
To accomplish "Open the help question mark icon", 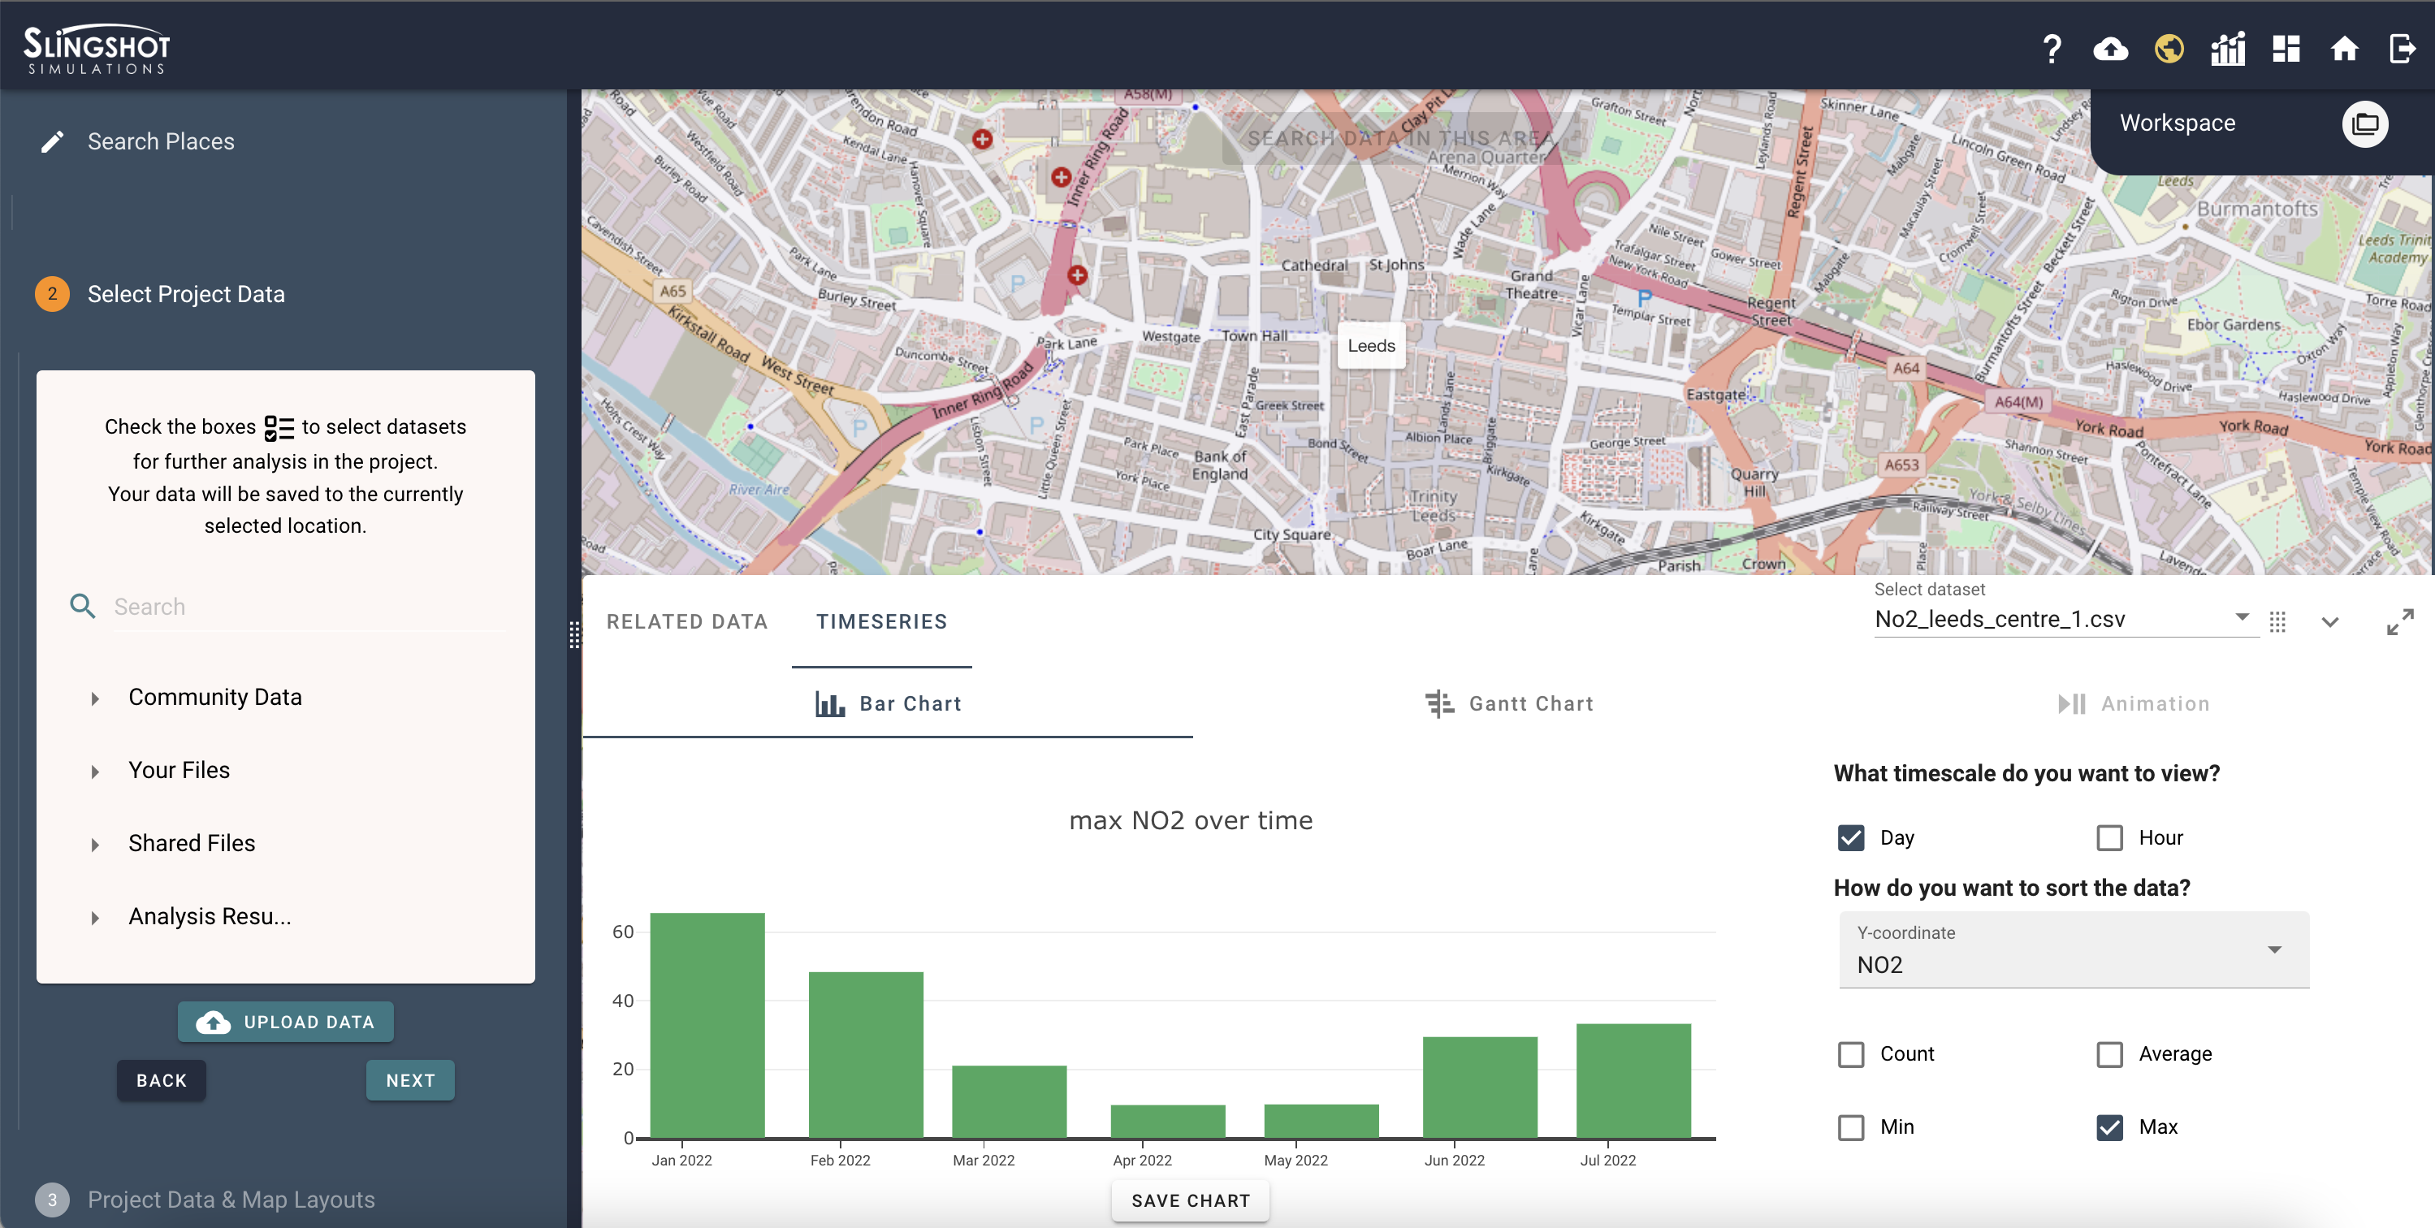I will tap(2051, 48).
